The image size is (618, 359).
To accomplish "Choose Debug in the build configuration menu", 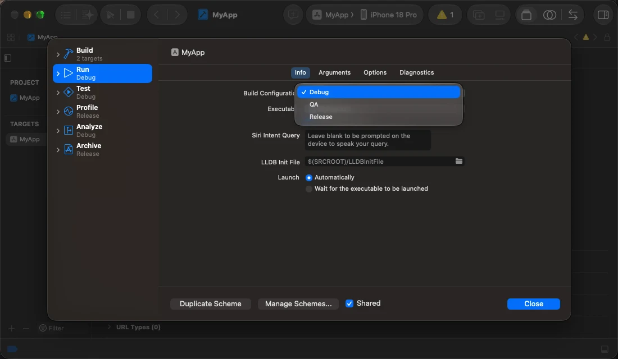I will (x=378, y=92).
